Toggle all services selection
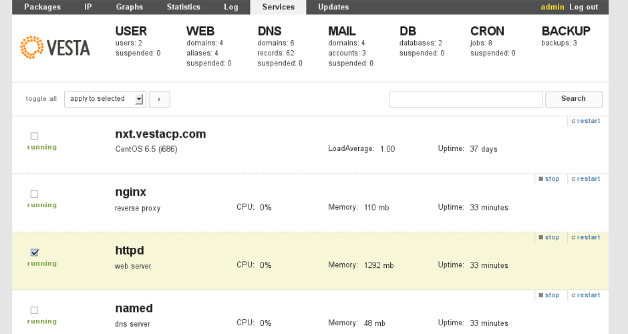This screenshot has width=628, height=334. pyautogui.click(x=41, y=99)
